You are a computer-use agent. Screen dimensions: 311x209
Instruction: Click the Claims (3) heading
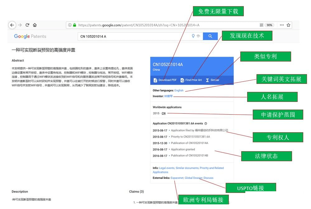(136, 192)
